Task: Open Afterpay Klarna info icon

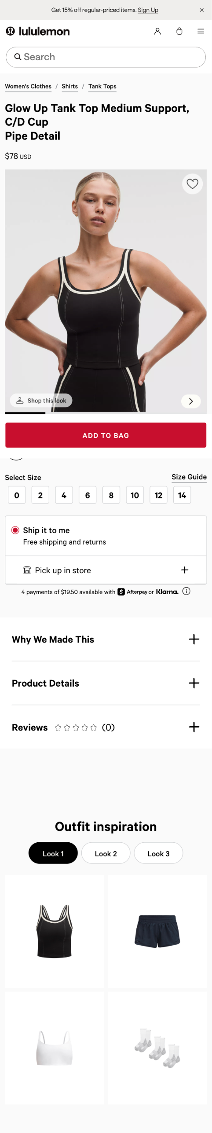Action: tap(186, 591)
